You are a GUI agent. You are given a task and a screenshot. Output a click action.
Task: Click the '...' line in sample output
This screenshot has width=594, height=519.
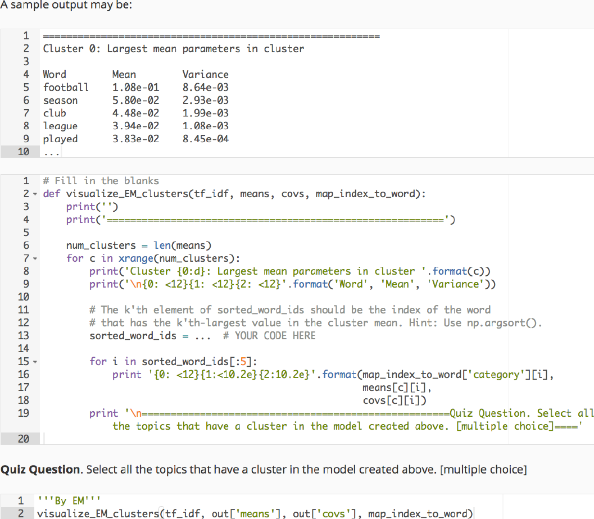pos(51,153)
